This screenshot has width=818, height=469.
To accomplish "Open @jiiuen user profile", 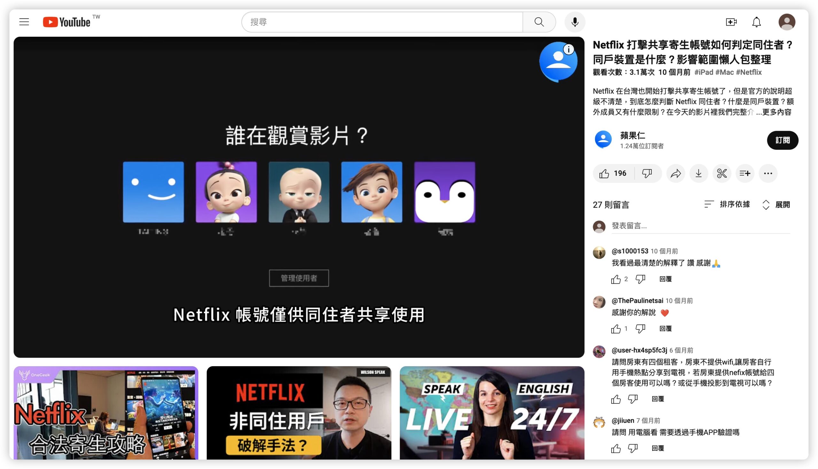I will [x=622, y=420].
